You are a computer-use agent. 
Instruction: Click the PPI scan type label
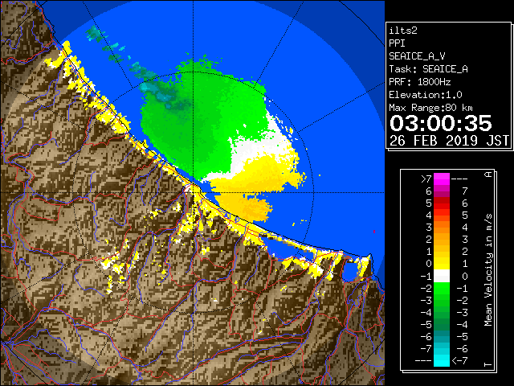click(397, 43)
